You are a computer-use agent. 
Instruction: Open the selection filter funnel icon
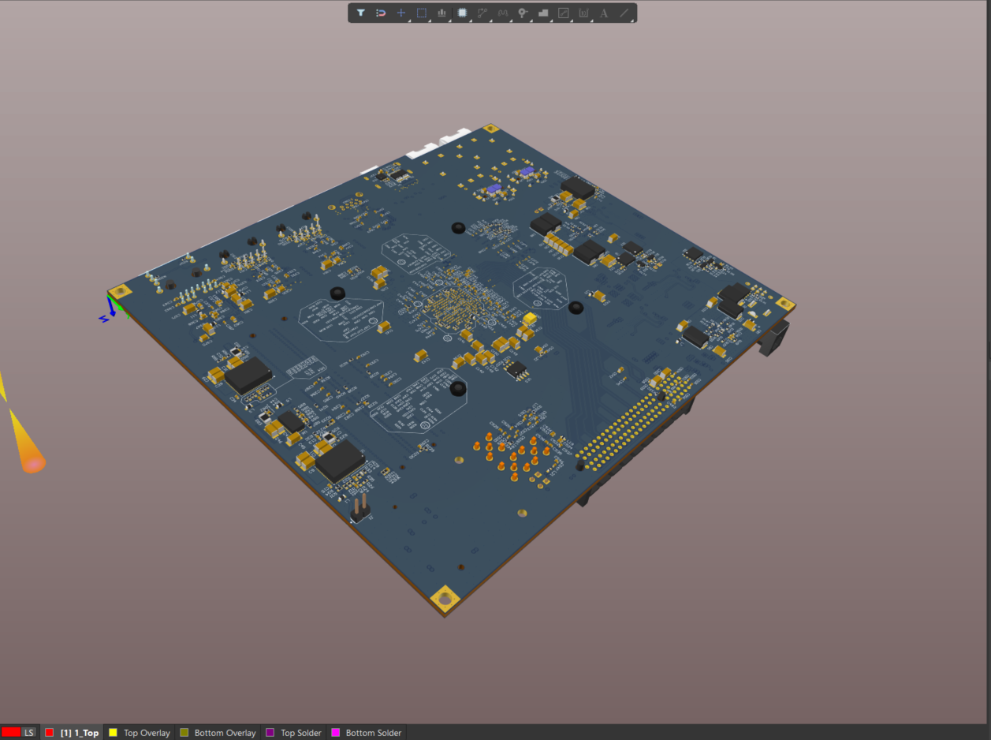[x=360, y=13]
